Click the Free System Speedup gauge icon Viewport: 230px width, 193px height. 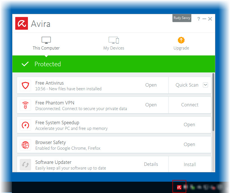pyautogui.click(x=25, y=125)
